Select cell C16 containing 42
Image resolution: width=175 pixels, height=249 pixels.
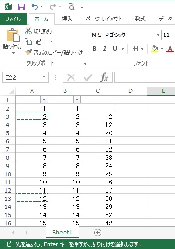pos(97,223)
